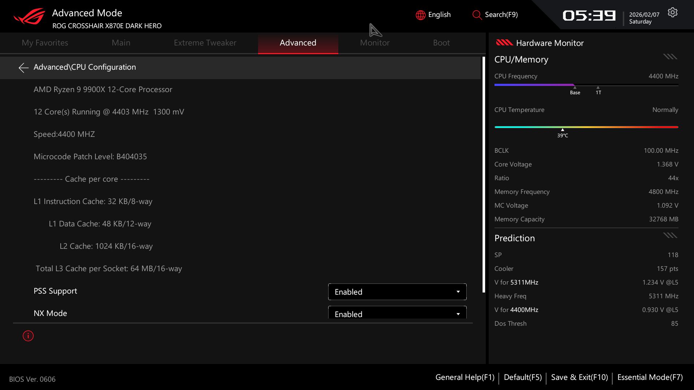Click the back arrow beside Advanced\CPU Configuration
The height and width of the screenshot is (390, 694).
[23, 68]
